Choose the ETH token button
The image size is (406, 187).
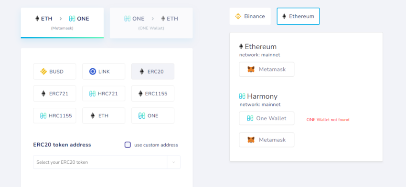click(104, 115)
